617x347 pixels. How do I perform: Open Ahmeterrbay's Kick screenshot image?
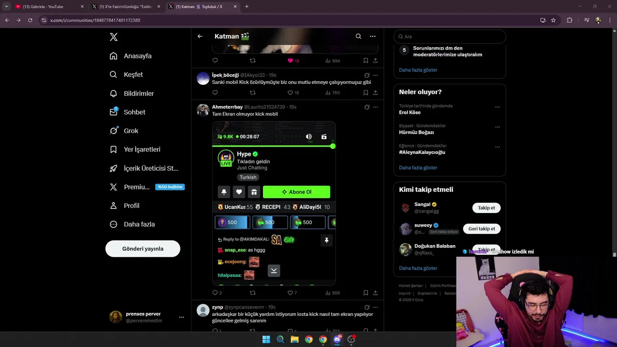click(x=274, y=203)
